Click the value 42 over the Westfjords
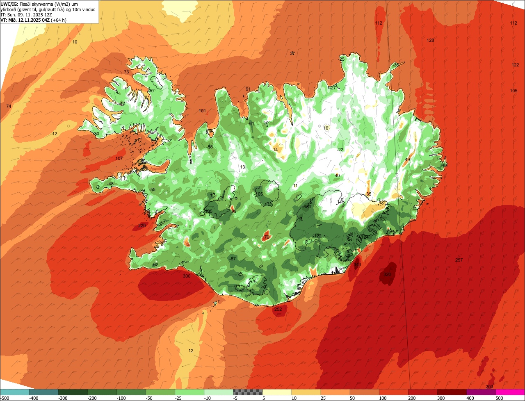The image size is (525, 401). pos(122,104)
